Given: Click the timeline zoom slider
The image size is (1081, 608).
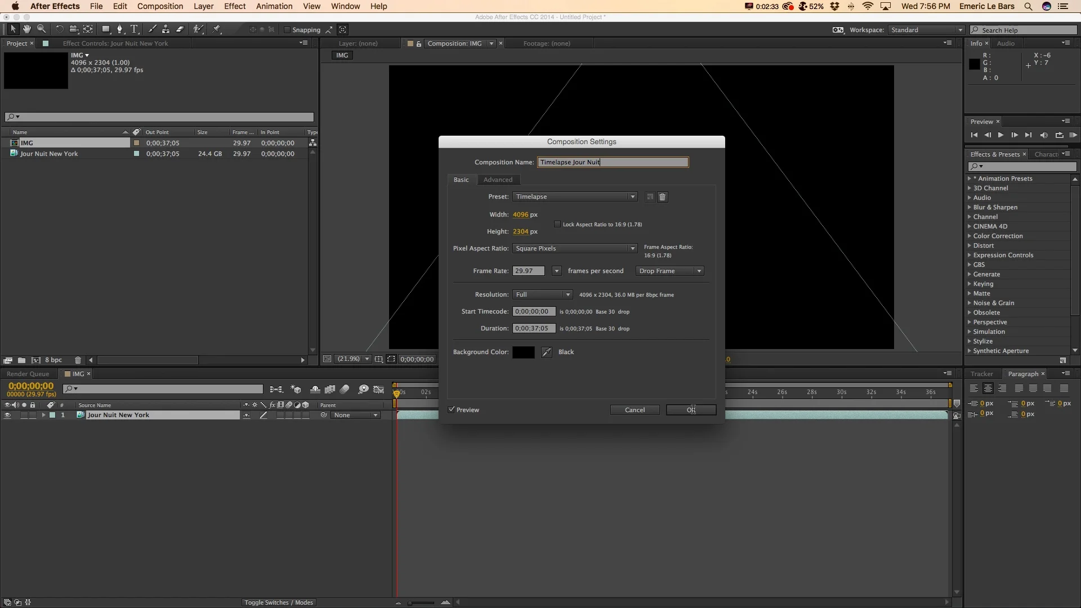Looking at the screenshot, I should [x=421, y=603].
